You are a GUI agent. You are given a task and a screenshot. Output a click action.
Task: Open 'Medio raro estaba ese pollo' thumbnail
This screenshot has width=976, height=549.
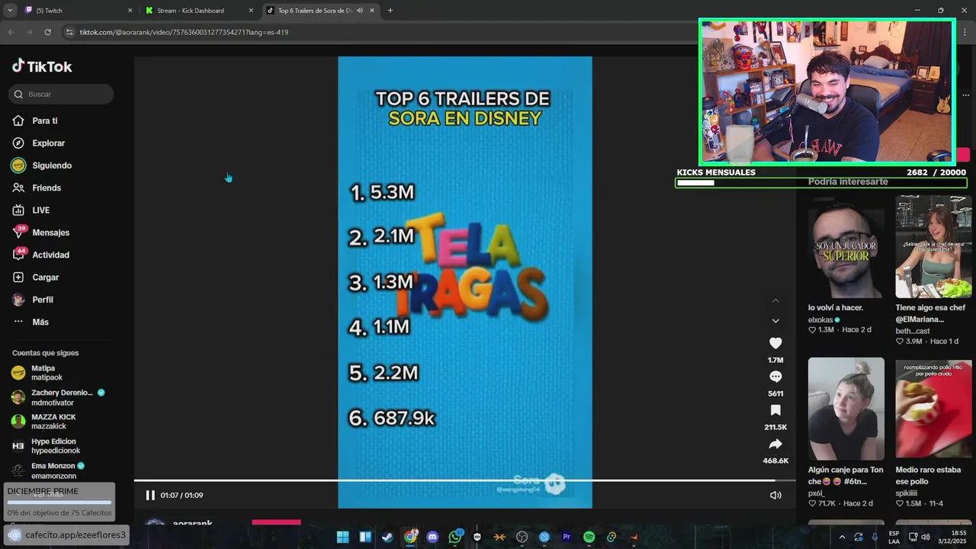[933, 409]
